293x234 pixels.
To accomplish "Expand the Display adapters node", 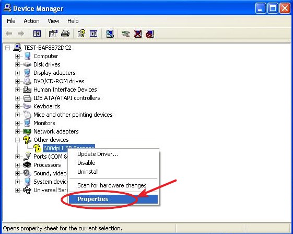I will (17, 73).
